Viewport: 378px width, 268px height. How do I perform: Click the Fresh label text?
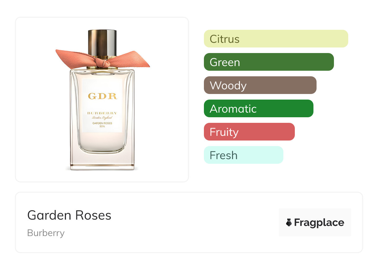tap(223, 155)
